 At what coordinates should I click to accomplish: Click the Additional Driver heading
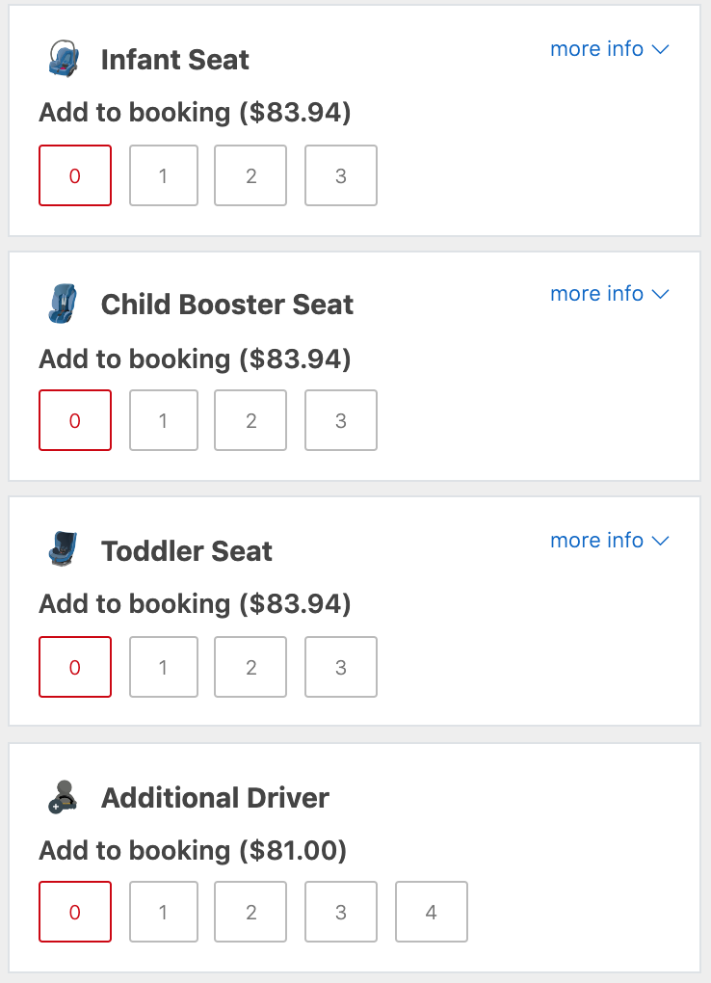point(215,798)
